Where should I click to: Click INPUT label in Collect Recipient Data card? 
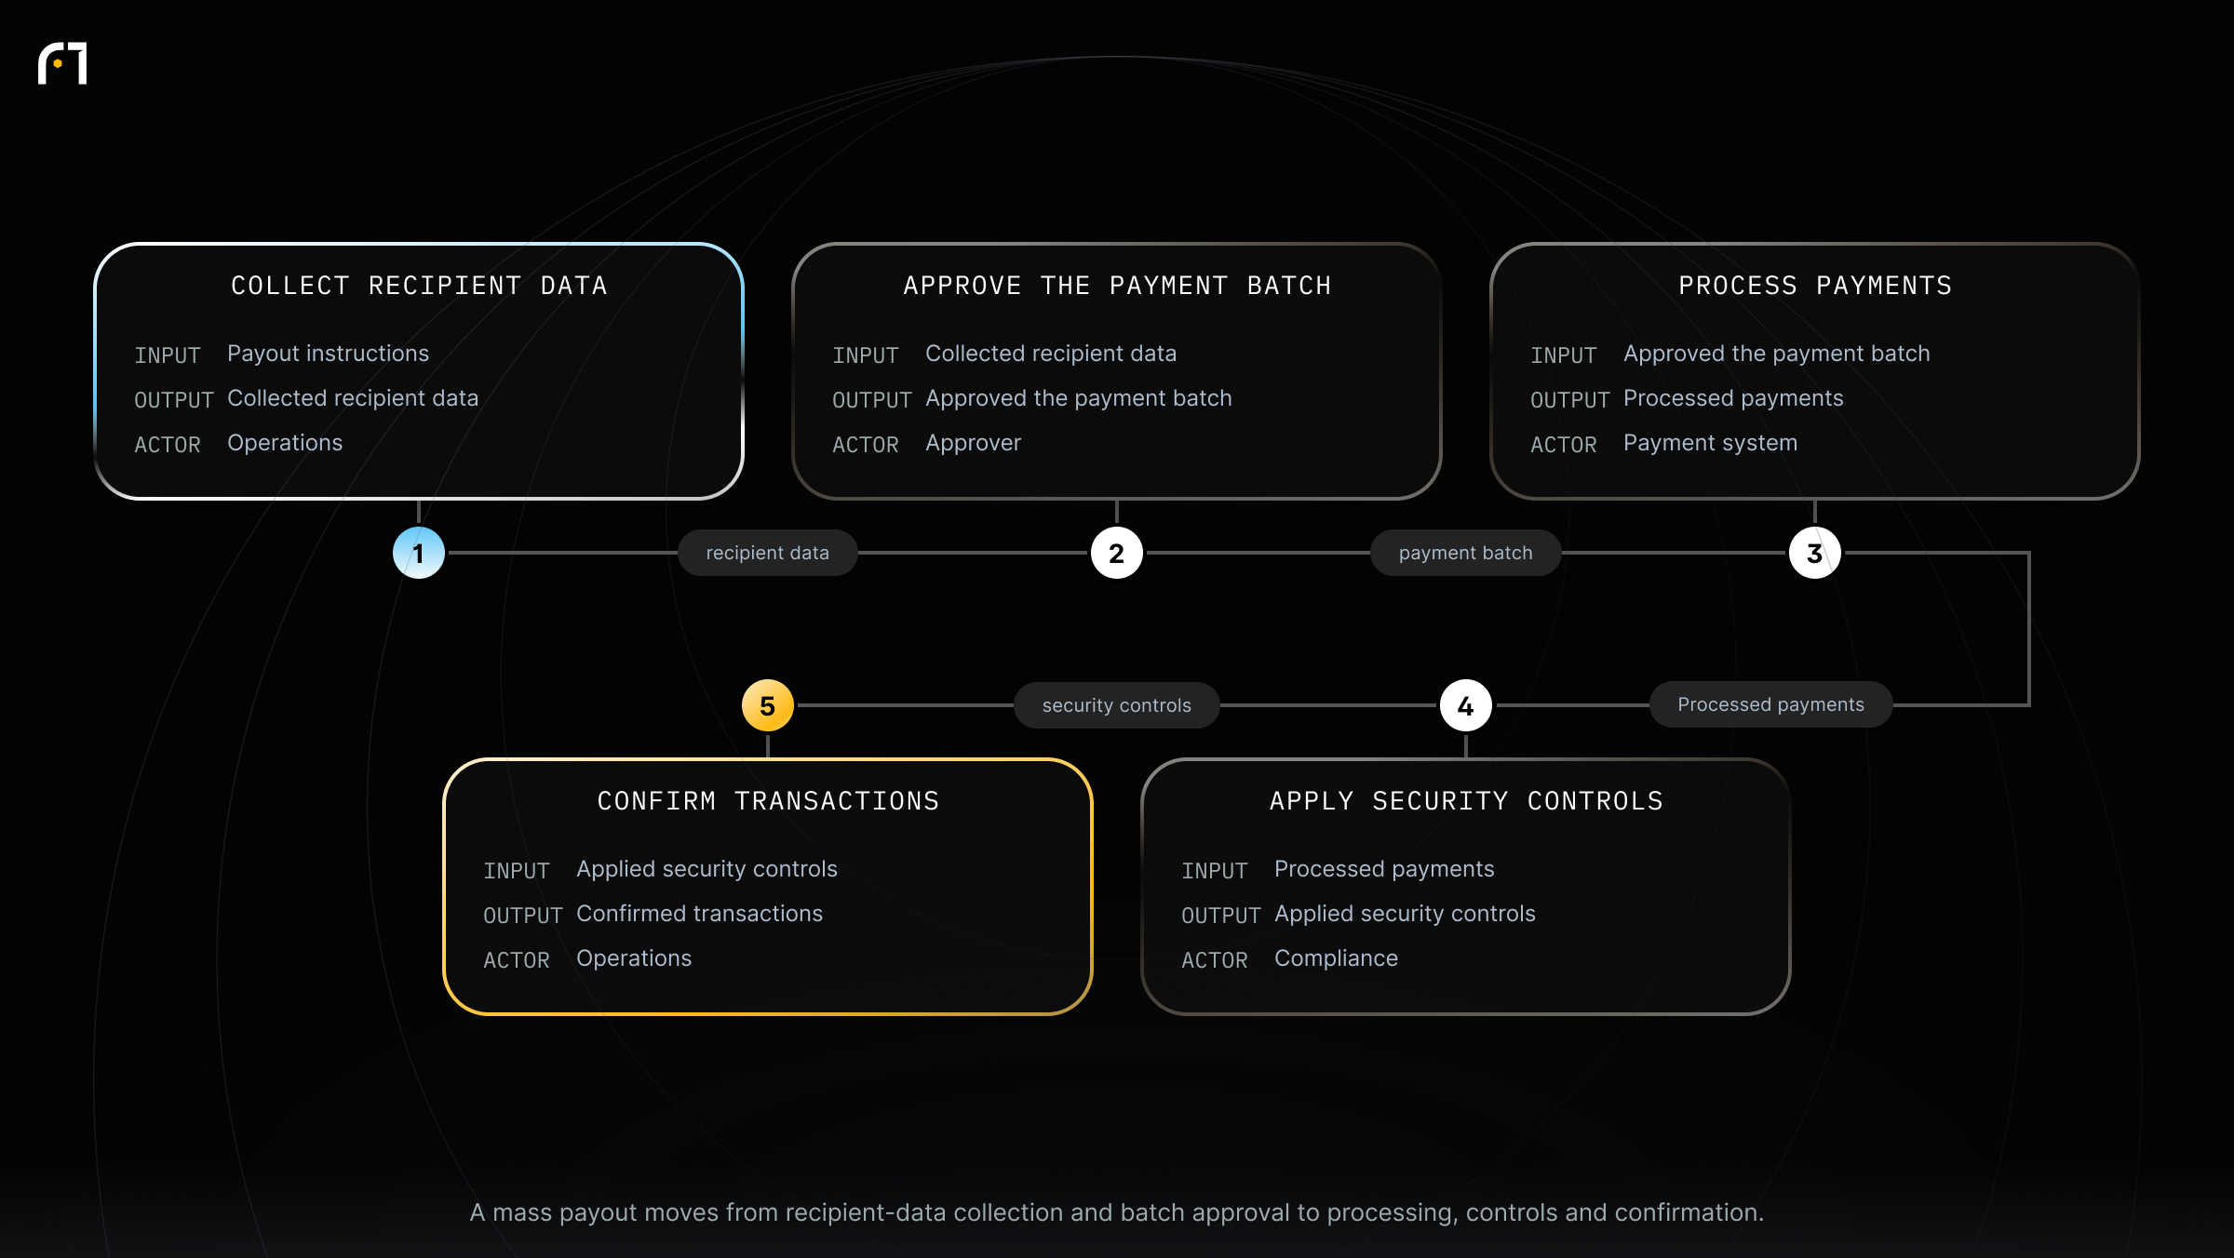pos(168,355)
